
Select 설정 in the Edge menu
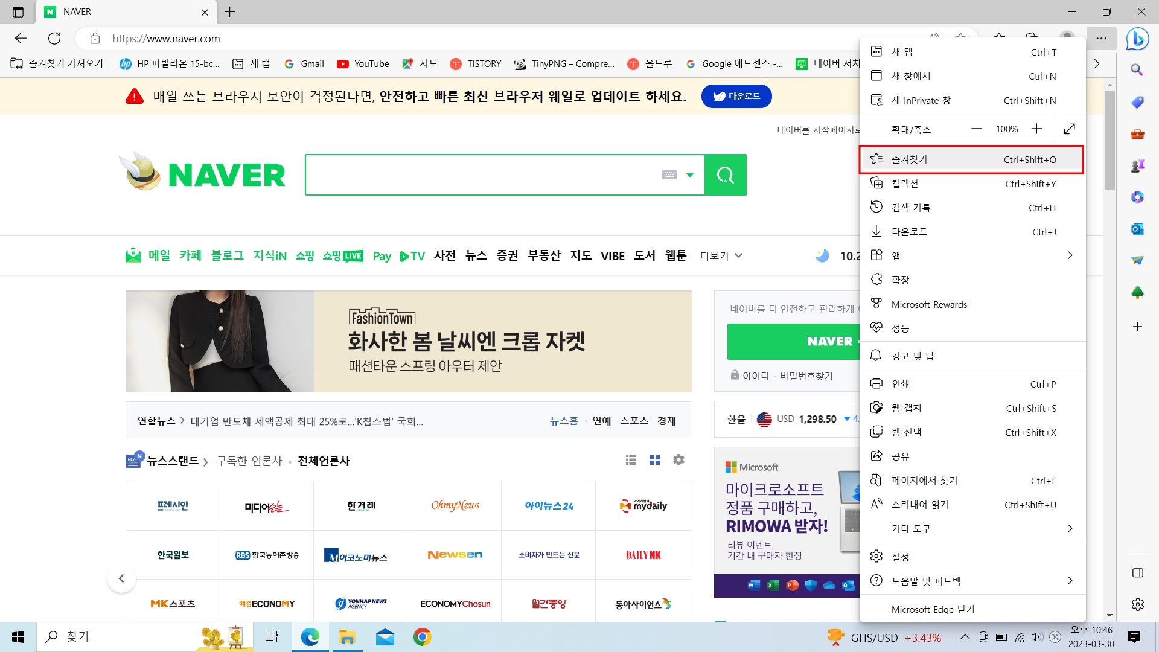(x=900, y=557)
